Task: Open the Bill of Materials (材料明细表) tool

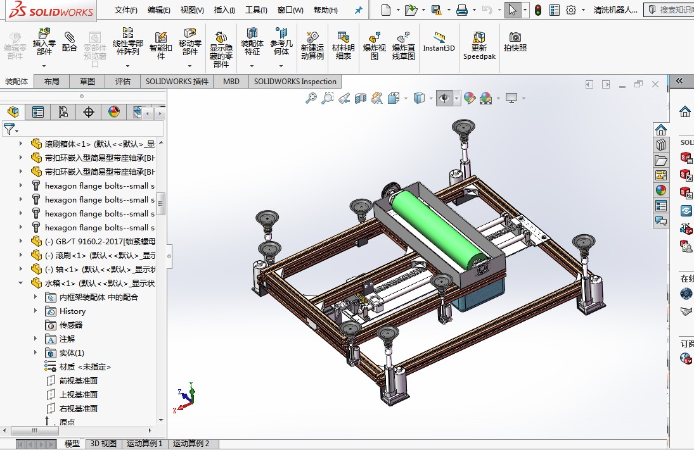Action: tap(343, 45)
